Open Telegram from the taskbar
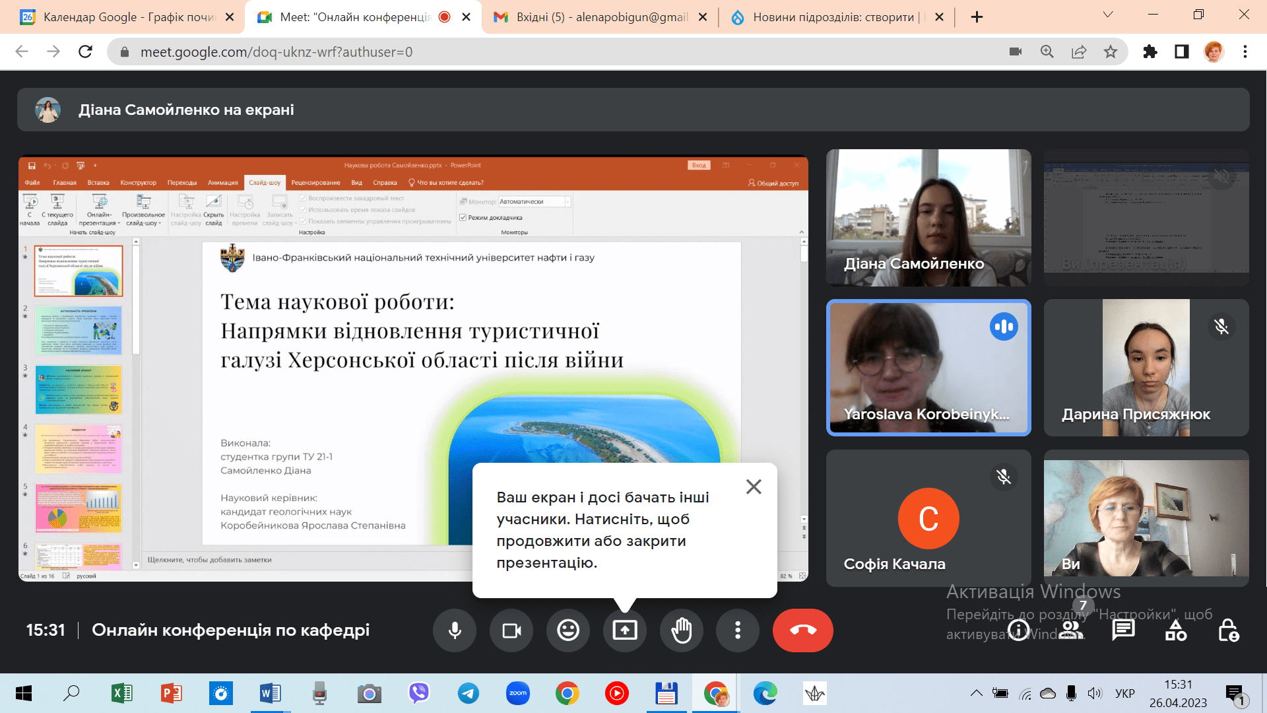 click(469, 693)
